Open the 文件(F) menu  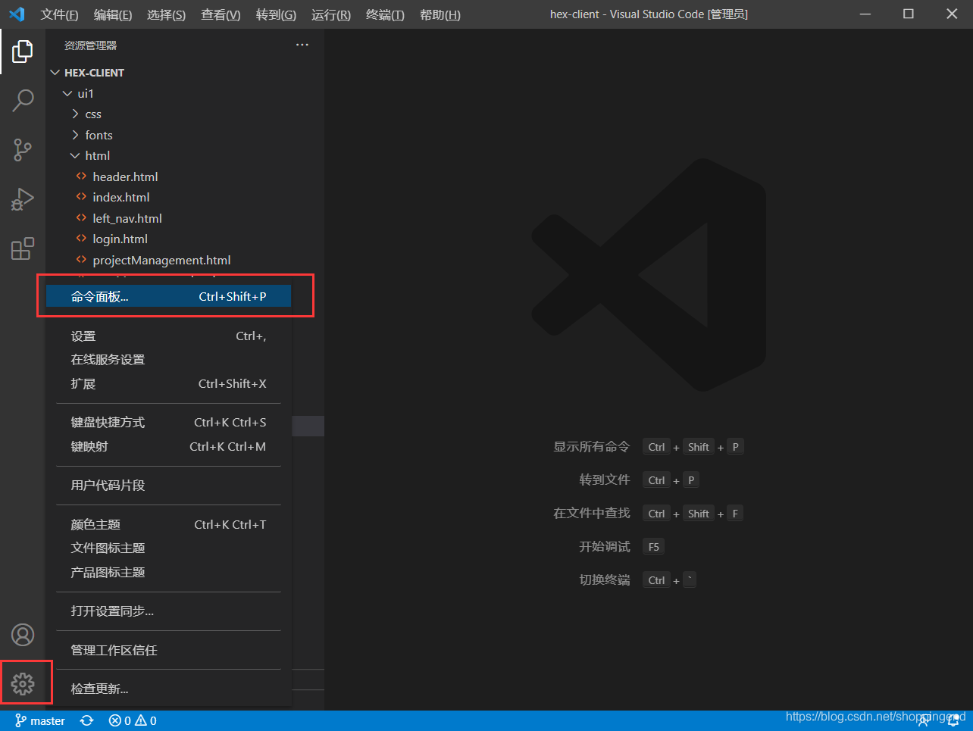59,14
